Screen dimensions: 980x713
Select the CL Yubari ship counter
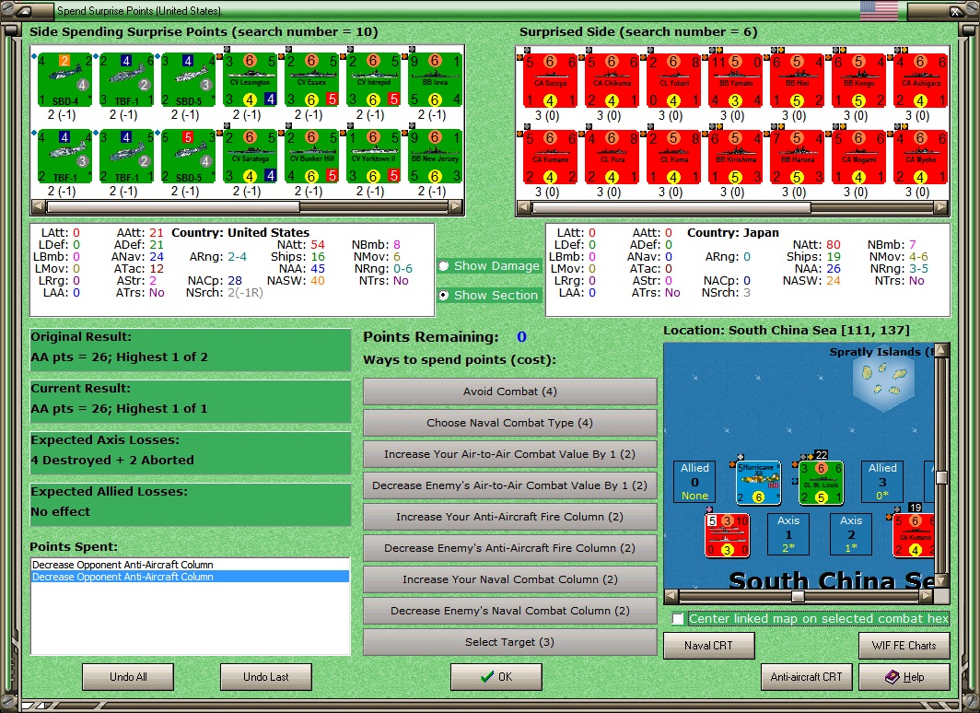(x=674, y=81)
